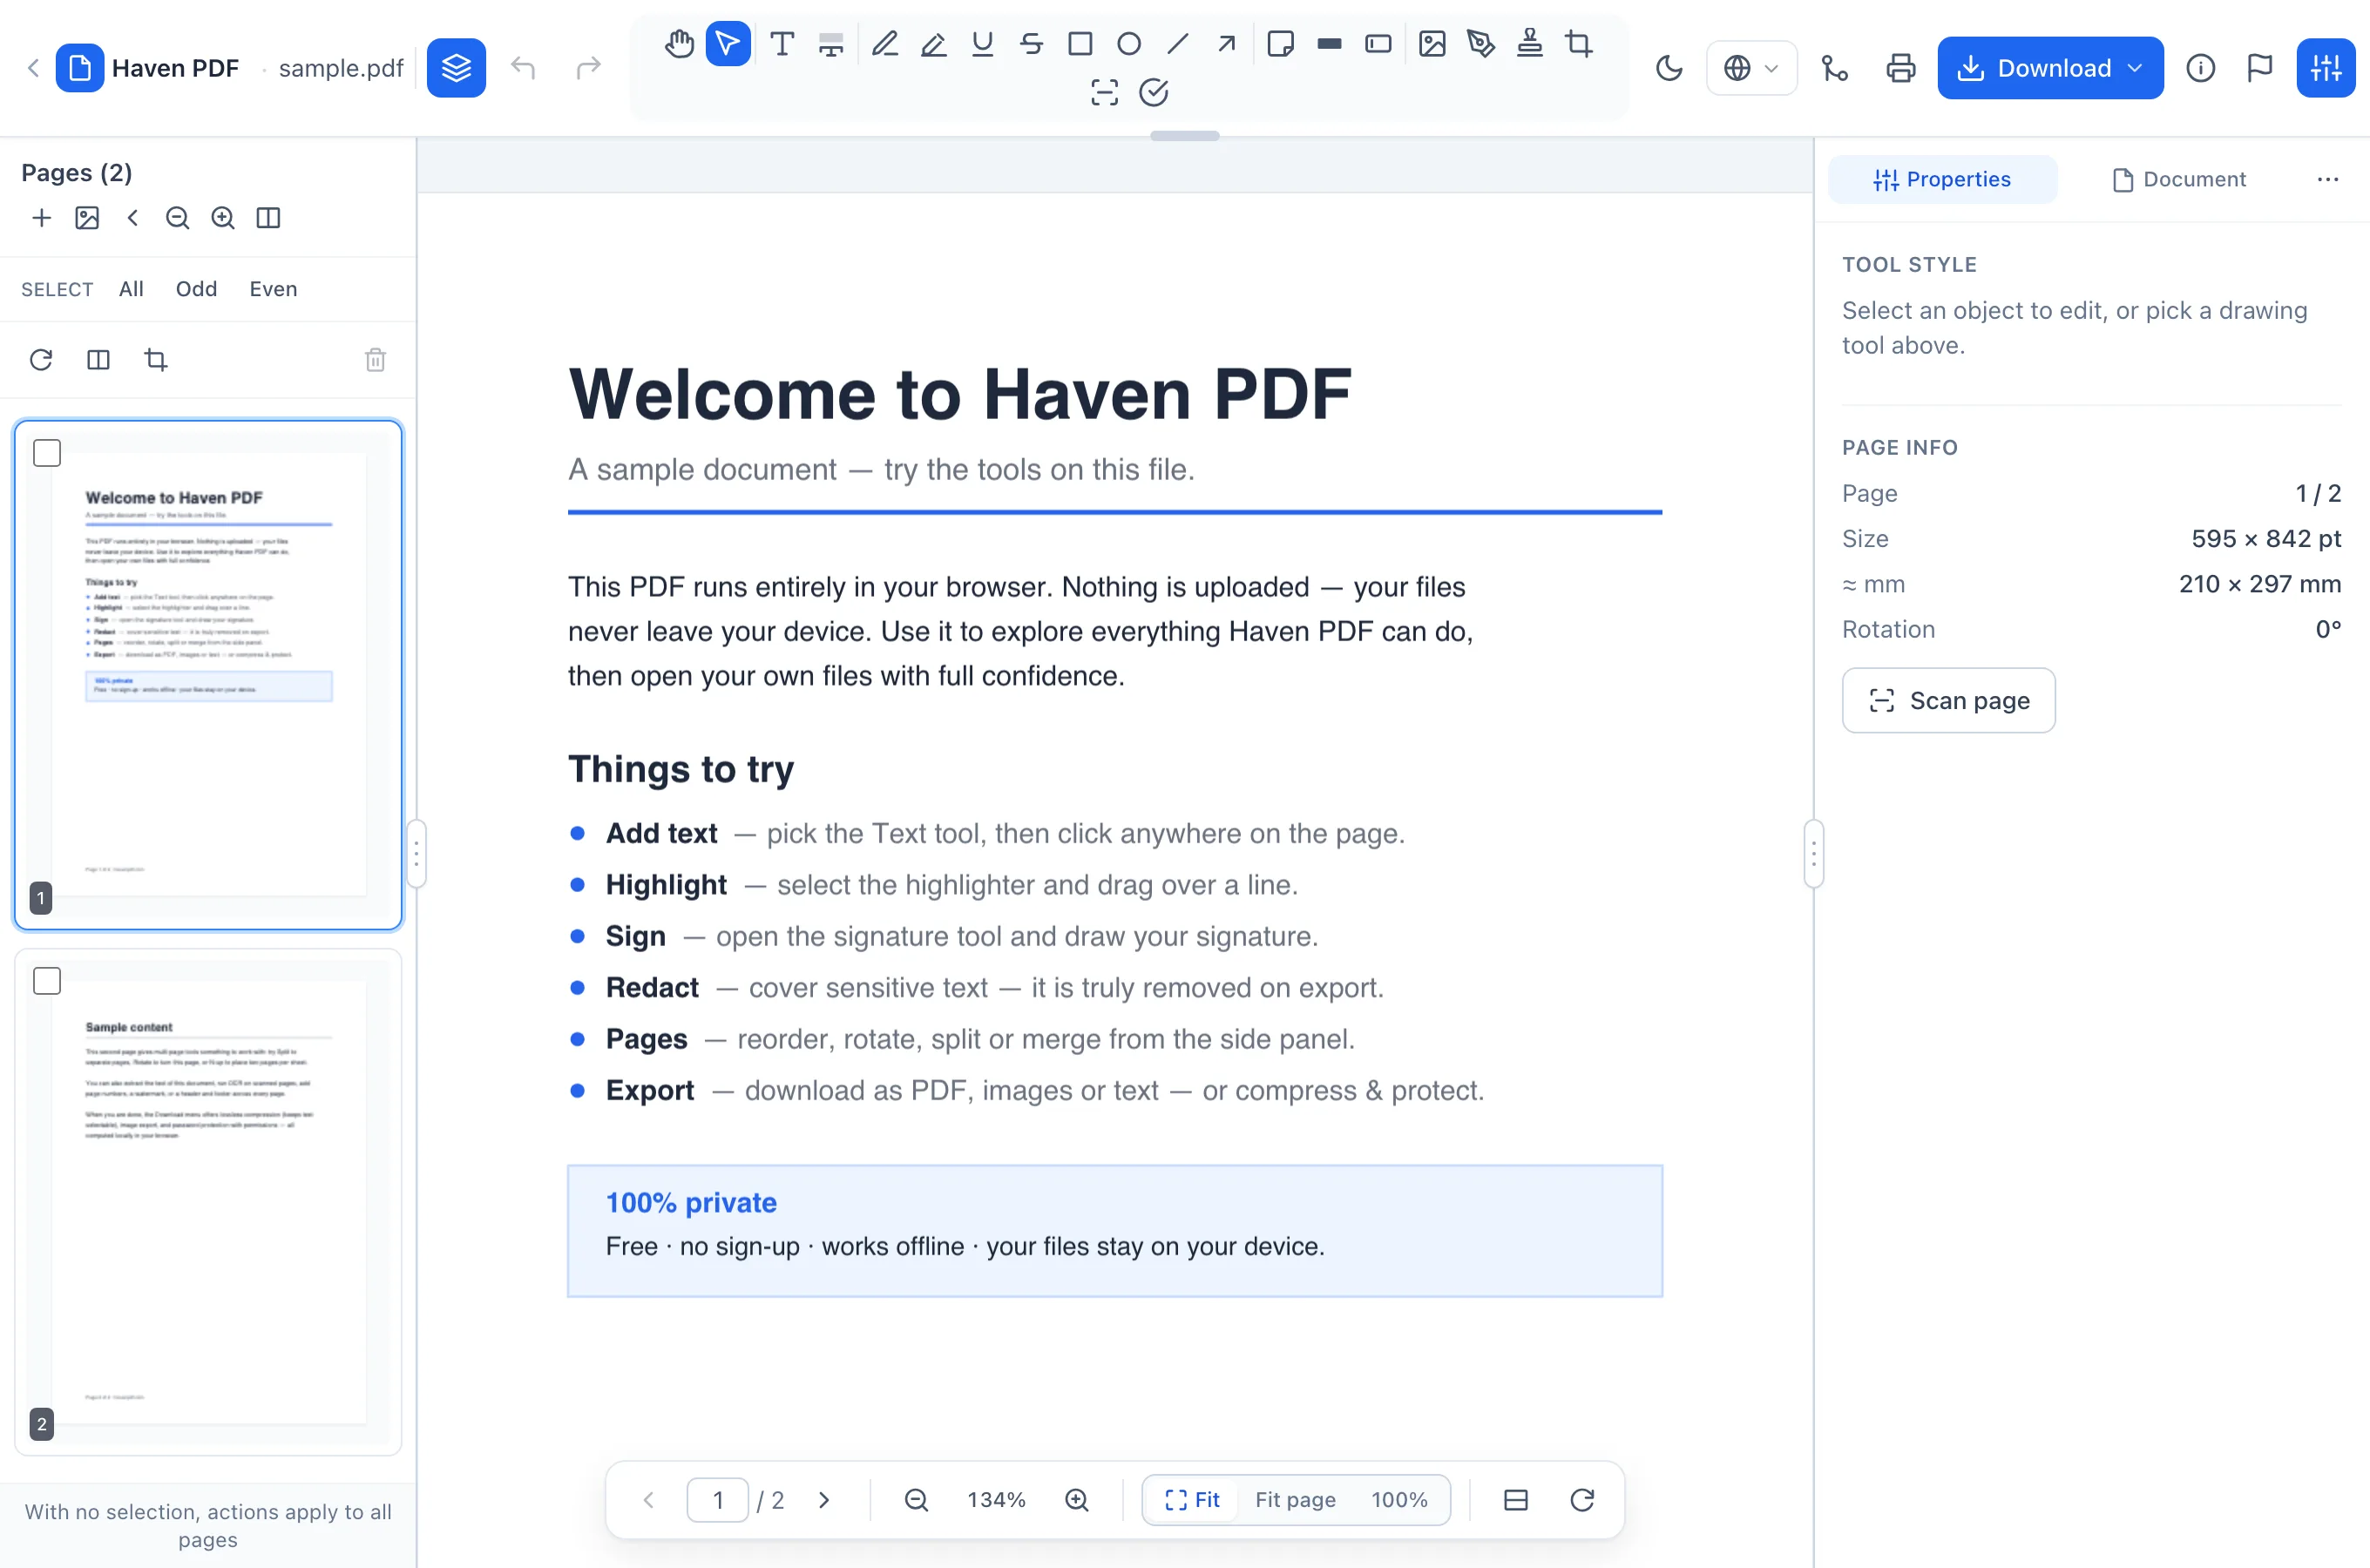Image resolution: width=2370 pixels, height=1568 pixels.
Task: Click the image icon in Pages panel
Action: tap(87, 218)
